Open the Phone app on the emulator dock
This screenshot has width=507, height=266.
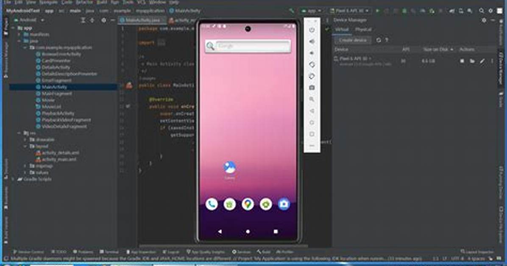(x=212, y=204)
